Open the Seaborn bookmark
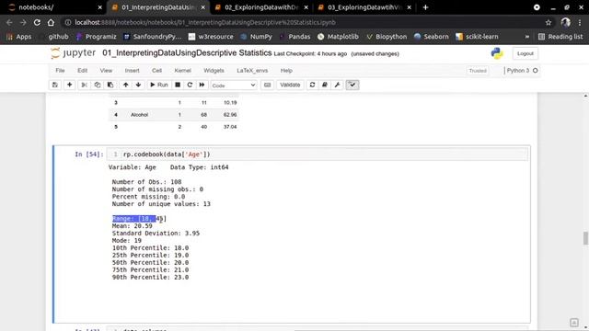Screen dimensions: 589x331 pyautogui.click(x=432, y=37)
